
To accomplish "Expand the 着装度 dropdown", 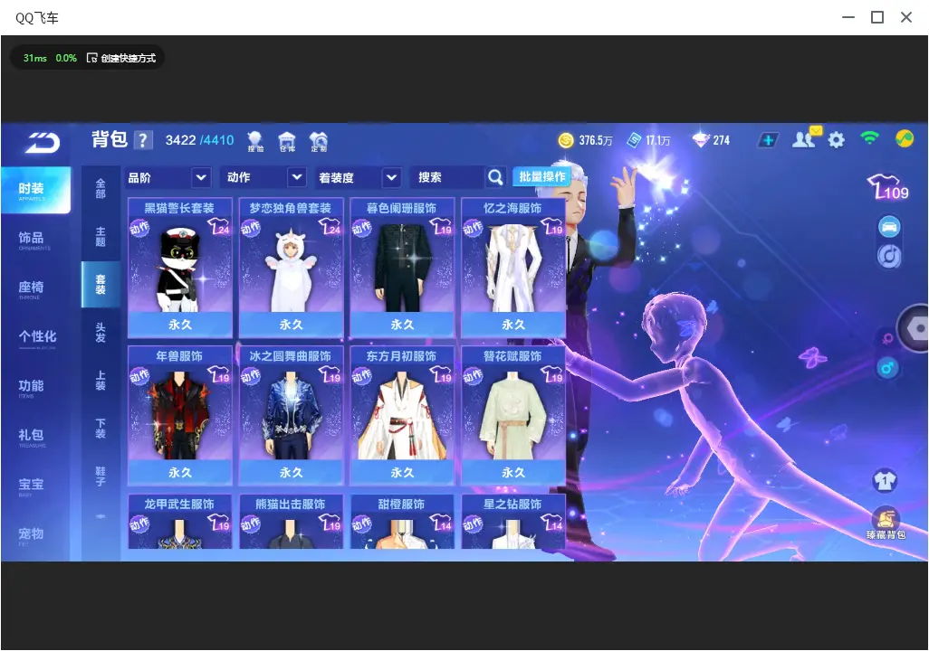I will [x=358, y=177].
